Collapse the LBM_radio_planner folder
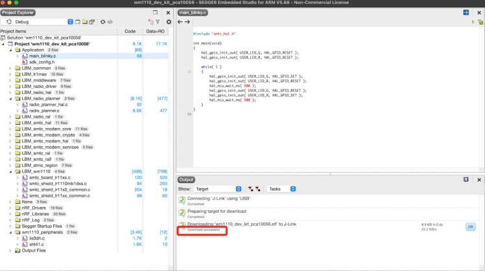The height and width of the screenshot is (271, 485). 11,98
